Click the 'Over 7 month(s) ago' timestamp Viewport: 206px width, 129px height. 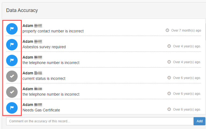[186, 30]
